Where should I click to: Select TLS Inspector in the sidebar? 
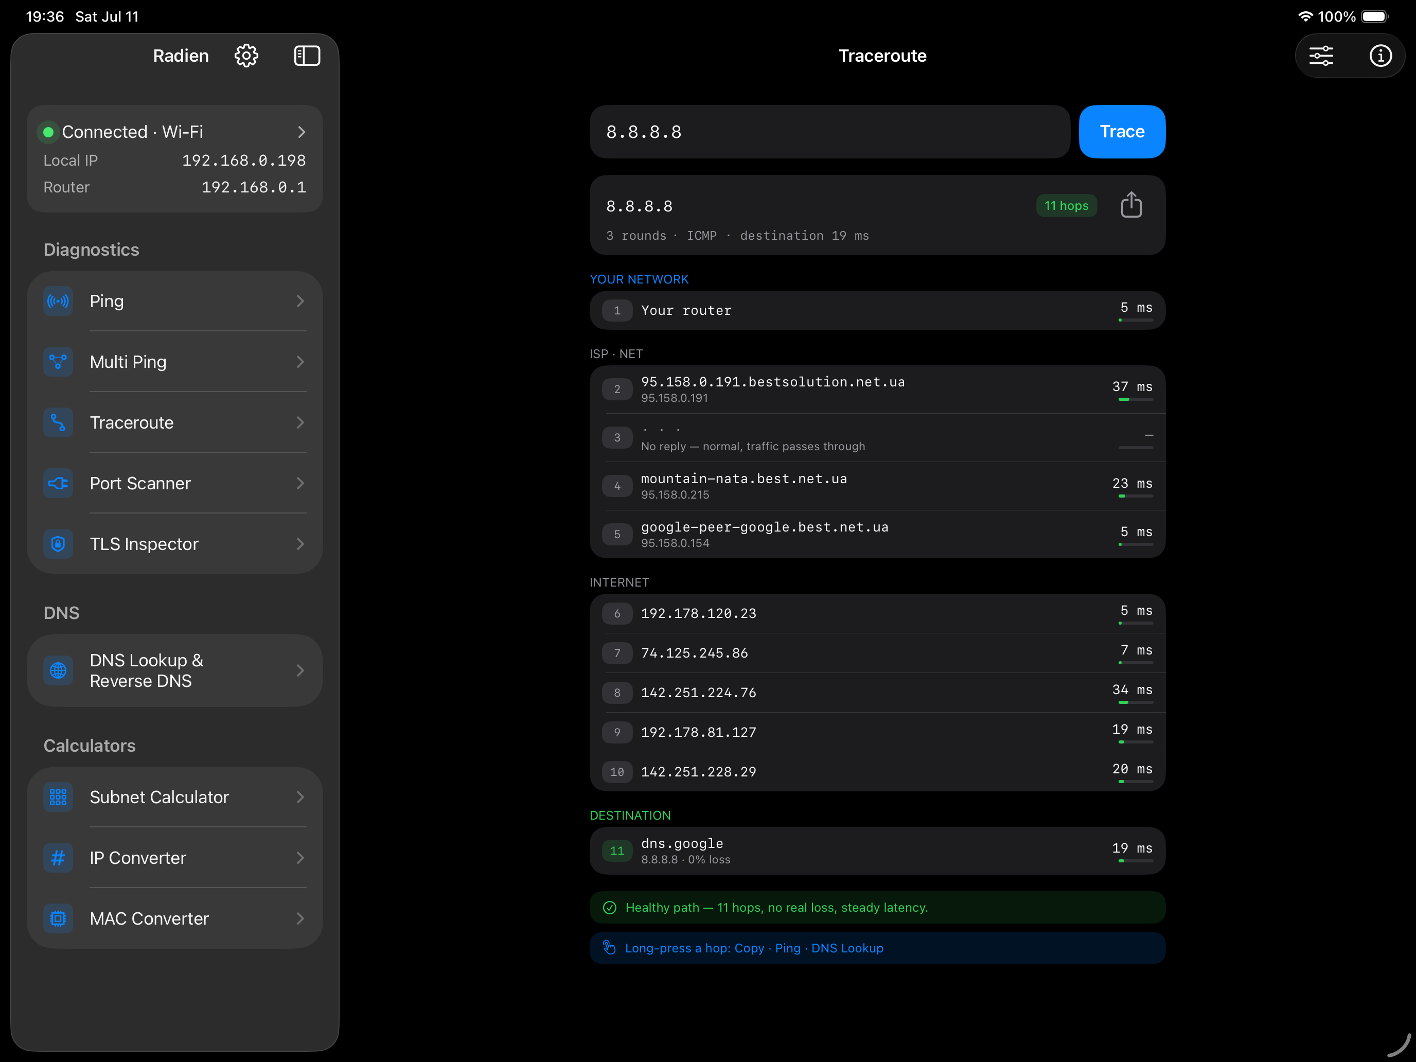[175, 544]
